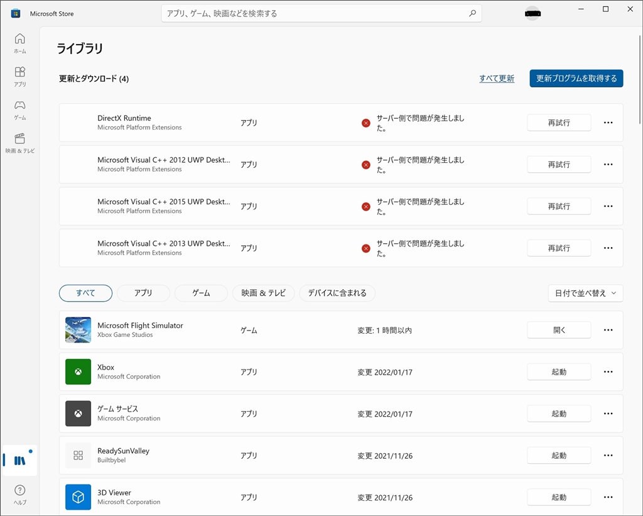This screenshot has height=516, width=643.
Task: Click the green Xbox app icon
Action: (78, 372)
